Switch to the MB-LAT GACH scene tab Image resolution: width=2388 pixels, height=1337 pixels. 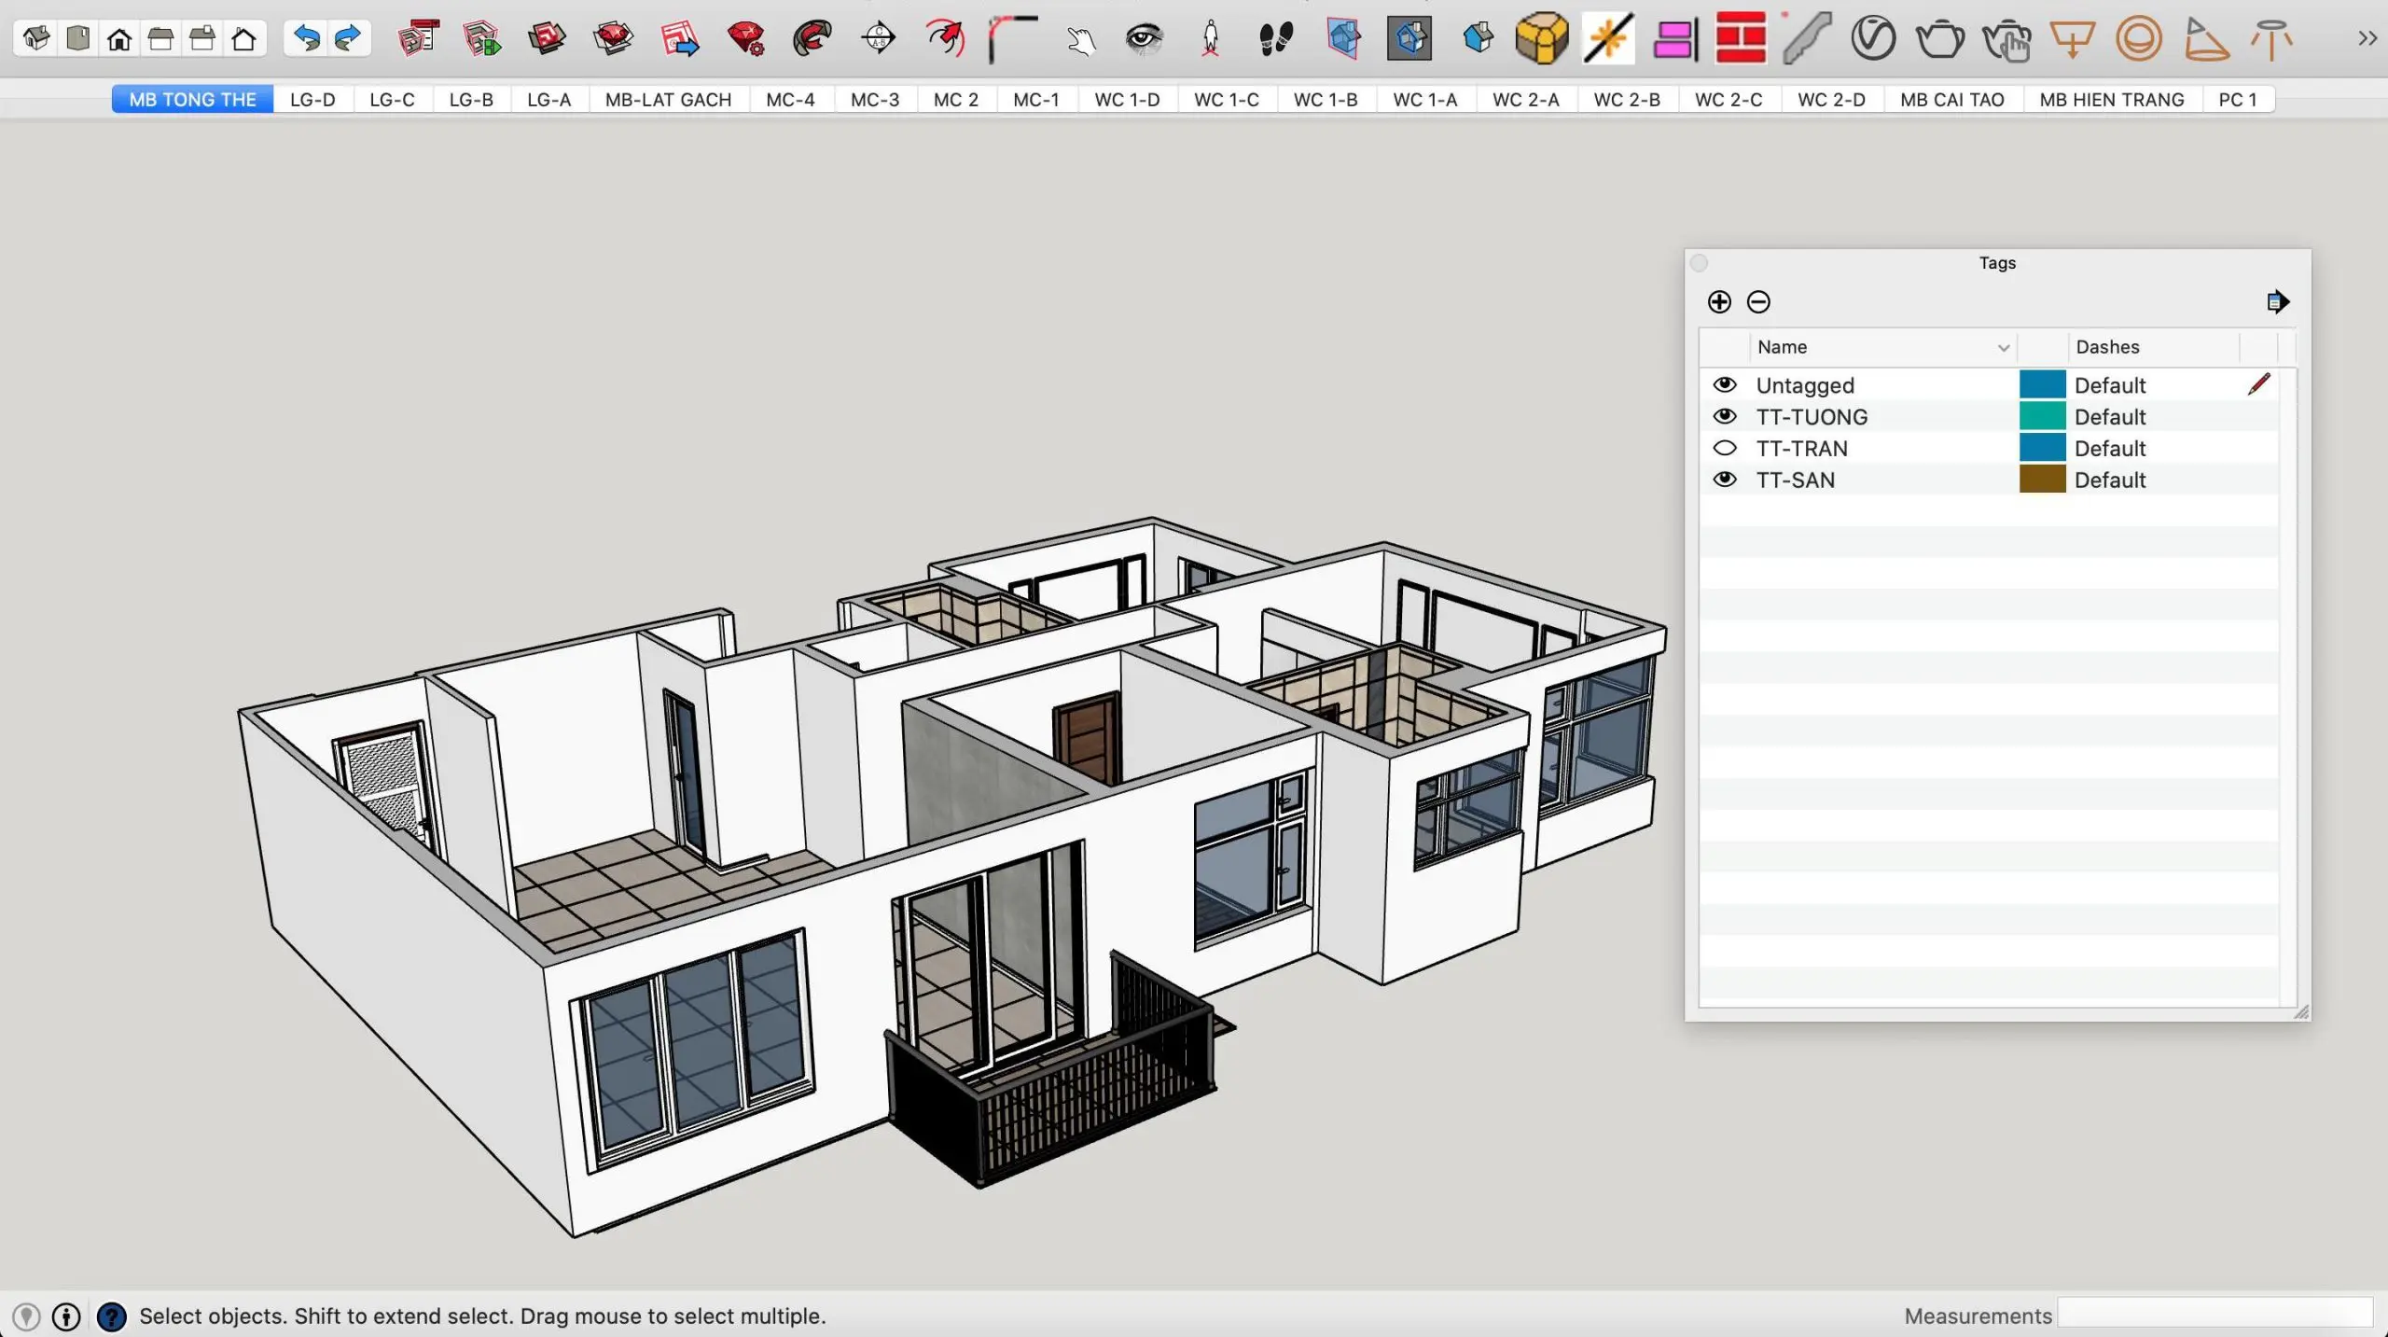668,99
